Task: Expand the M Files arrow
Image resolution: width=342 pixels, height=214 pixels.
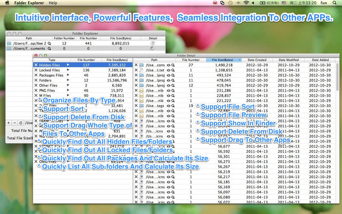Action: (68, 95)
